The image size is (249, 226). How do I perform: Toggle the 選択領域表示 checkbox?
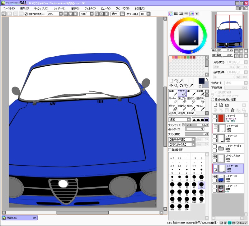(26, 14)
